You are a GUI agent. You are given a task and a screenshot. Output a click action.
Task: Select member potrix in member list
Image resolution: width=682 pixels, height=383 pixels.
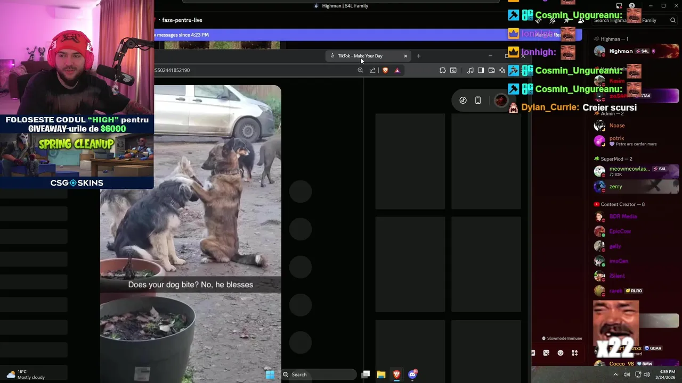[636, 141]
